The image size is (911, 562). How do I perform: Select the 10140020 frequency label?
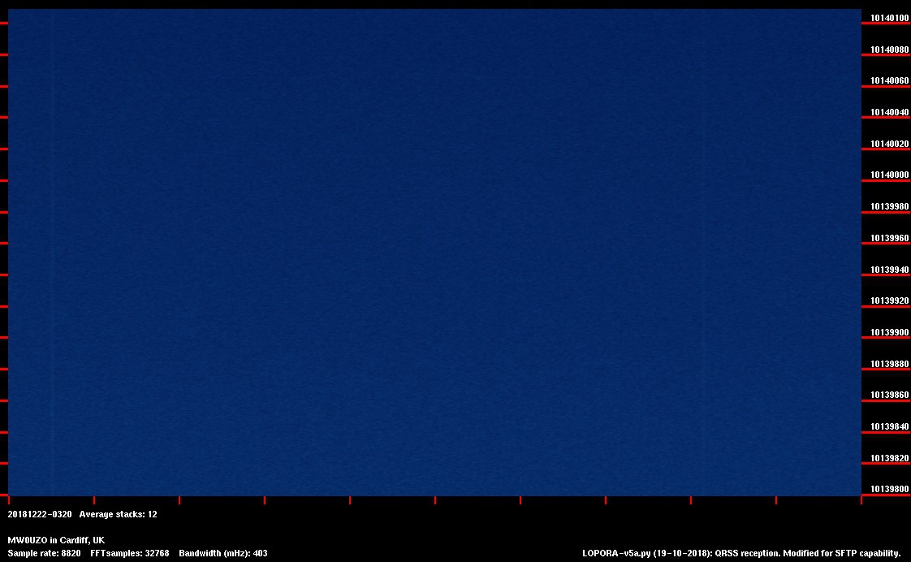point(889,144)
